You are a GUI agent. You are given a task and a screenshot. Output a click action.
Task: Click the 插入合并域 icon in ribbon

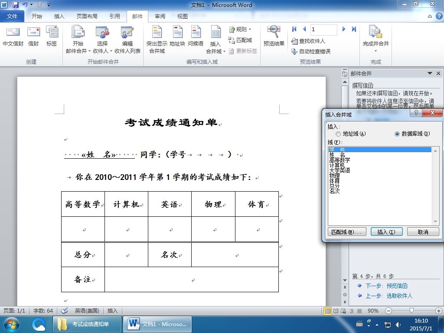click(x=215, y=32)
